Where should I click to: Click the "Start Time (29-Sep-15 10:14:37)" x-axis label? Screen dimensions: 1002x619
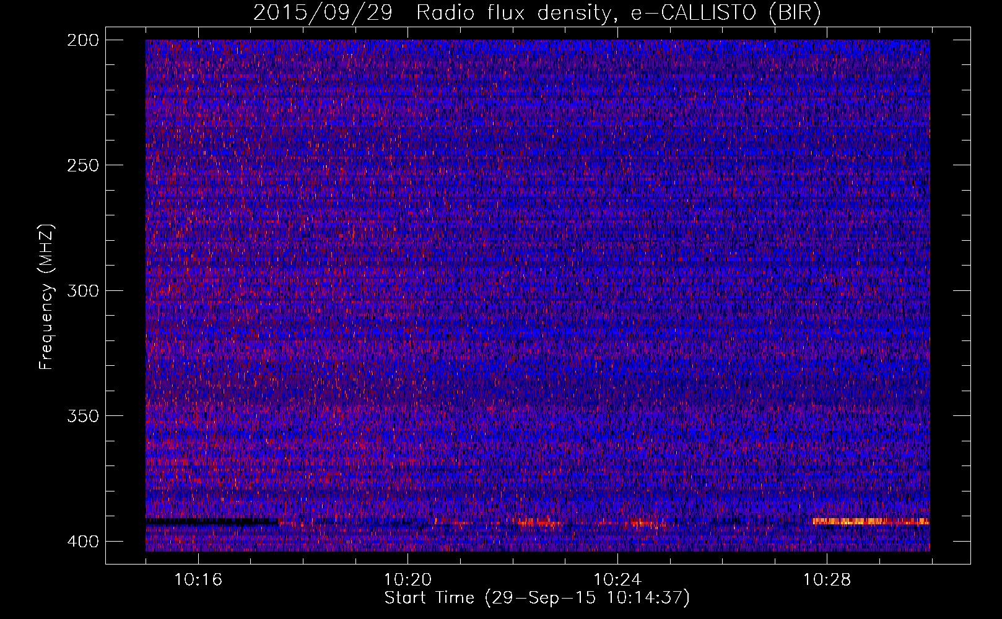(537, 598)
